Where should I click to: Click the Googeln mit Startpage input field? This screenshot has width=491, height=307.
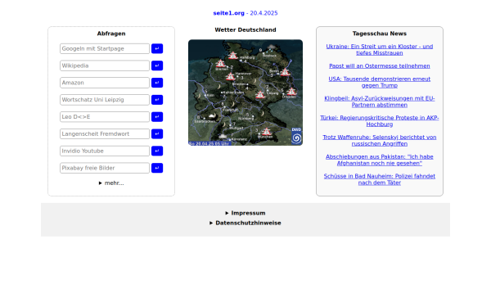[x=105, y=48]
